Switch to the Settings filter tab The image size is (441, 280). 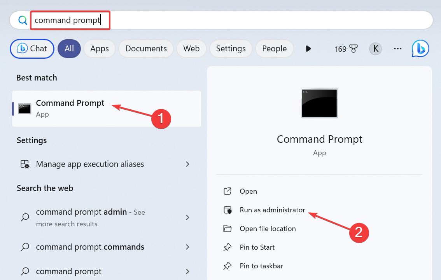pyautogui.click(x=231, y=49)
